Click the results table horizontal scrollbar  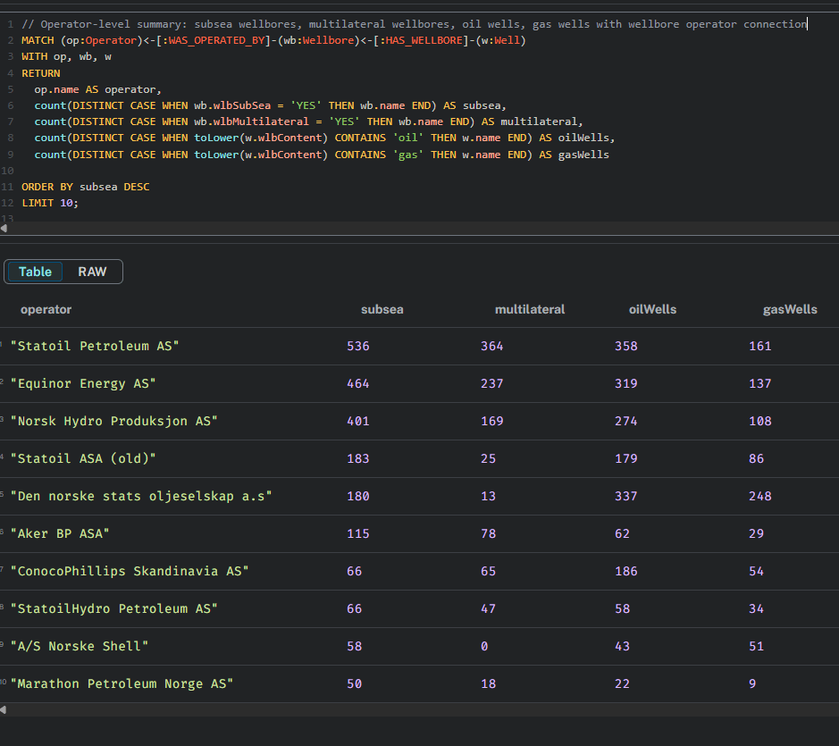coord(420,709)
